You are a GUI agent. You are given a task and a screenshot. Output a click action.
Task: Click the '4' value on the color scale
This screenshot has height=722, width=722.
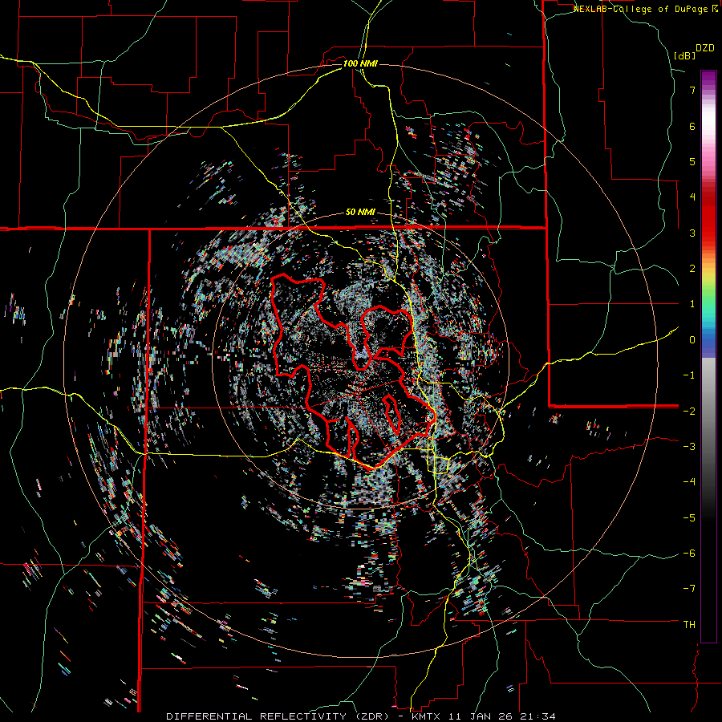692,197
